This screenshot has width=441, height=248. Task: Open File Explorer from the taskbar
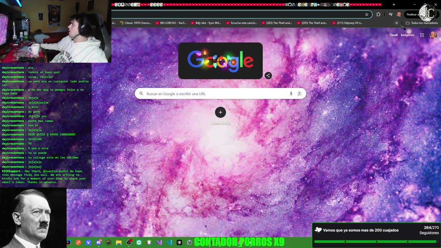pyautogui.click(x=119, y=242)
